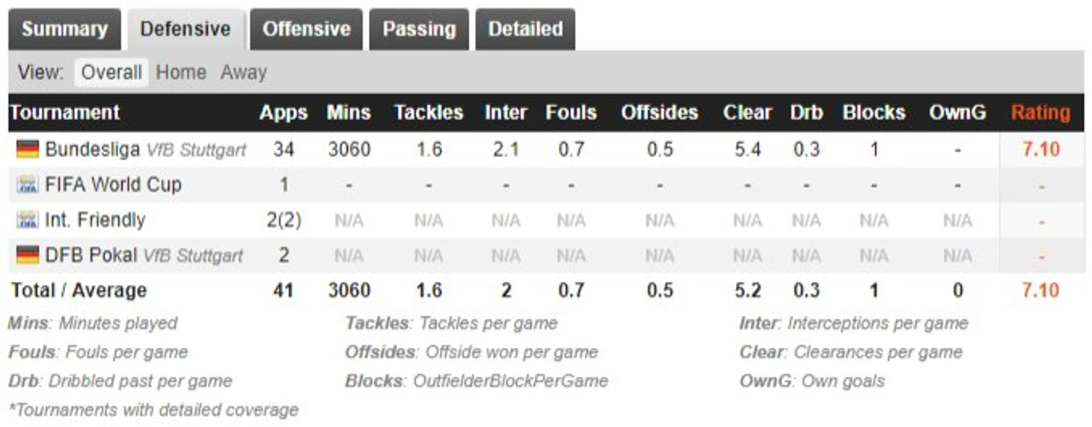
Task: Sort table by Rating column header
Action: tap(1040, 113)
